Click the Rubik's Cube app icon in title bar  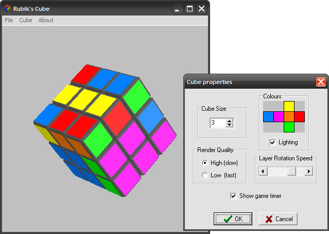(7, 8)
